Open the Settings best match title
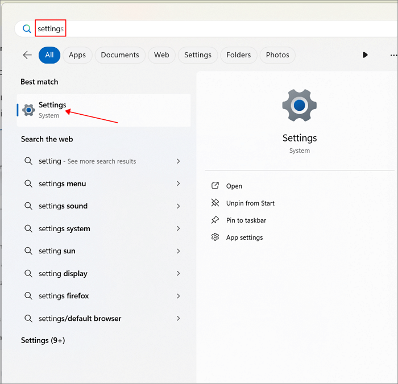Image resolution: width=398 pixels, height=384 pixels. (x=52, y=105)
